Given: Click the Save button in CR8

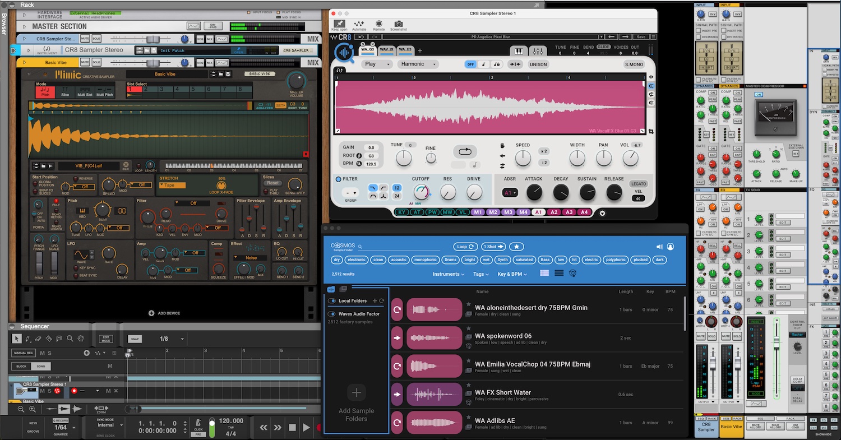Looking at the screenshot, I should (x=641, y=37).
